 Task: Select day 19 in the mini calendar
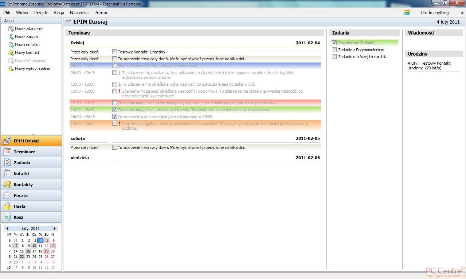(x=46, y=251)
